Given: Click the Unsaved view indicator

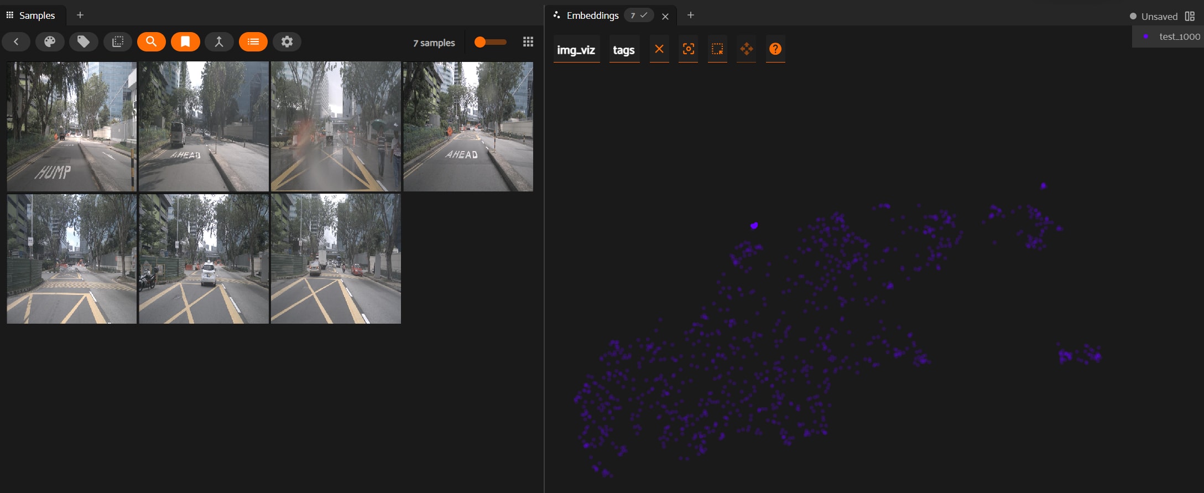Looking at the screenshot, I should [x=1154, y=17].
